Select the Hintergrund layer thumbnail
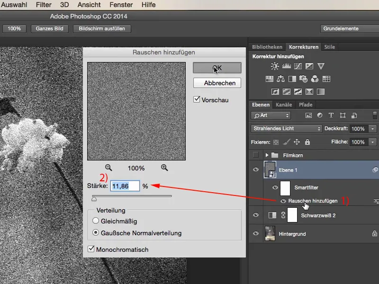Image resolution: width=379 pixels, height=284 pixels. (x=270, y=233)
